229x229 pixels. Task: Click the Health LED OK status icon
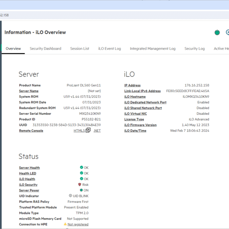(81, 173)
